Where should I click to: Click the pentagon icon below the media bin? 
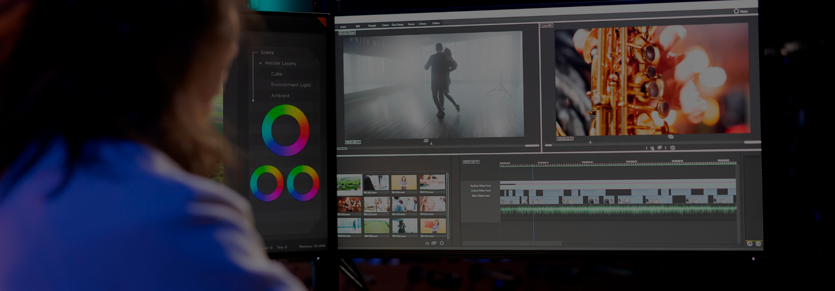tap(442, 243)
